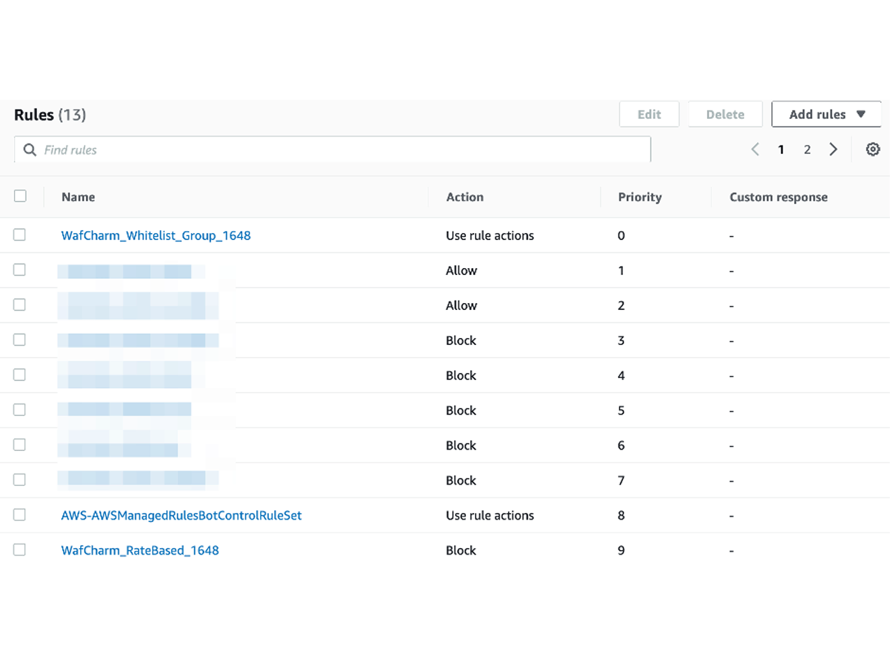The width and height of the screenshot is (890, 667).
Task: Click the gear icon near pagination controls
Action: click(x=872, y=149)
